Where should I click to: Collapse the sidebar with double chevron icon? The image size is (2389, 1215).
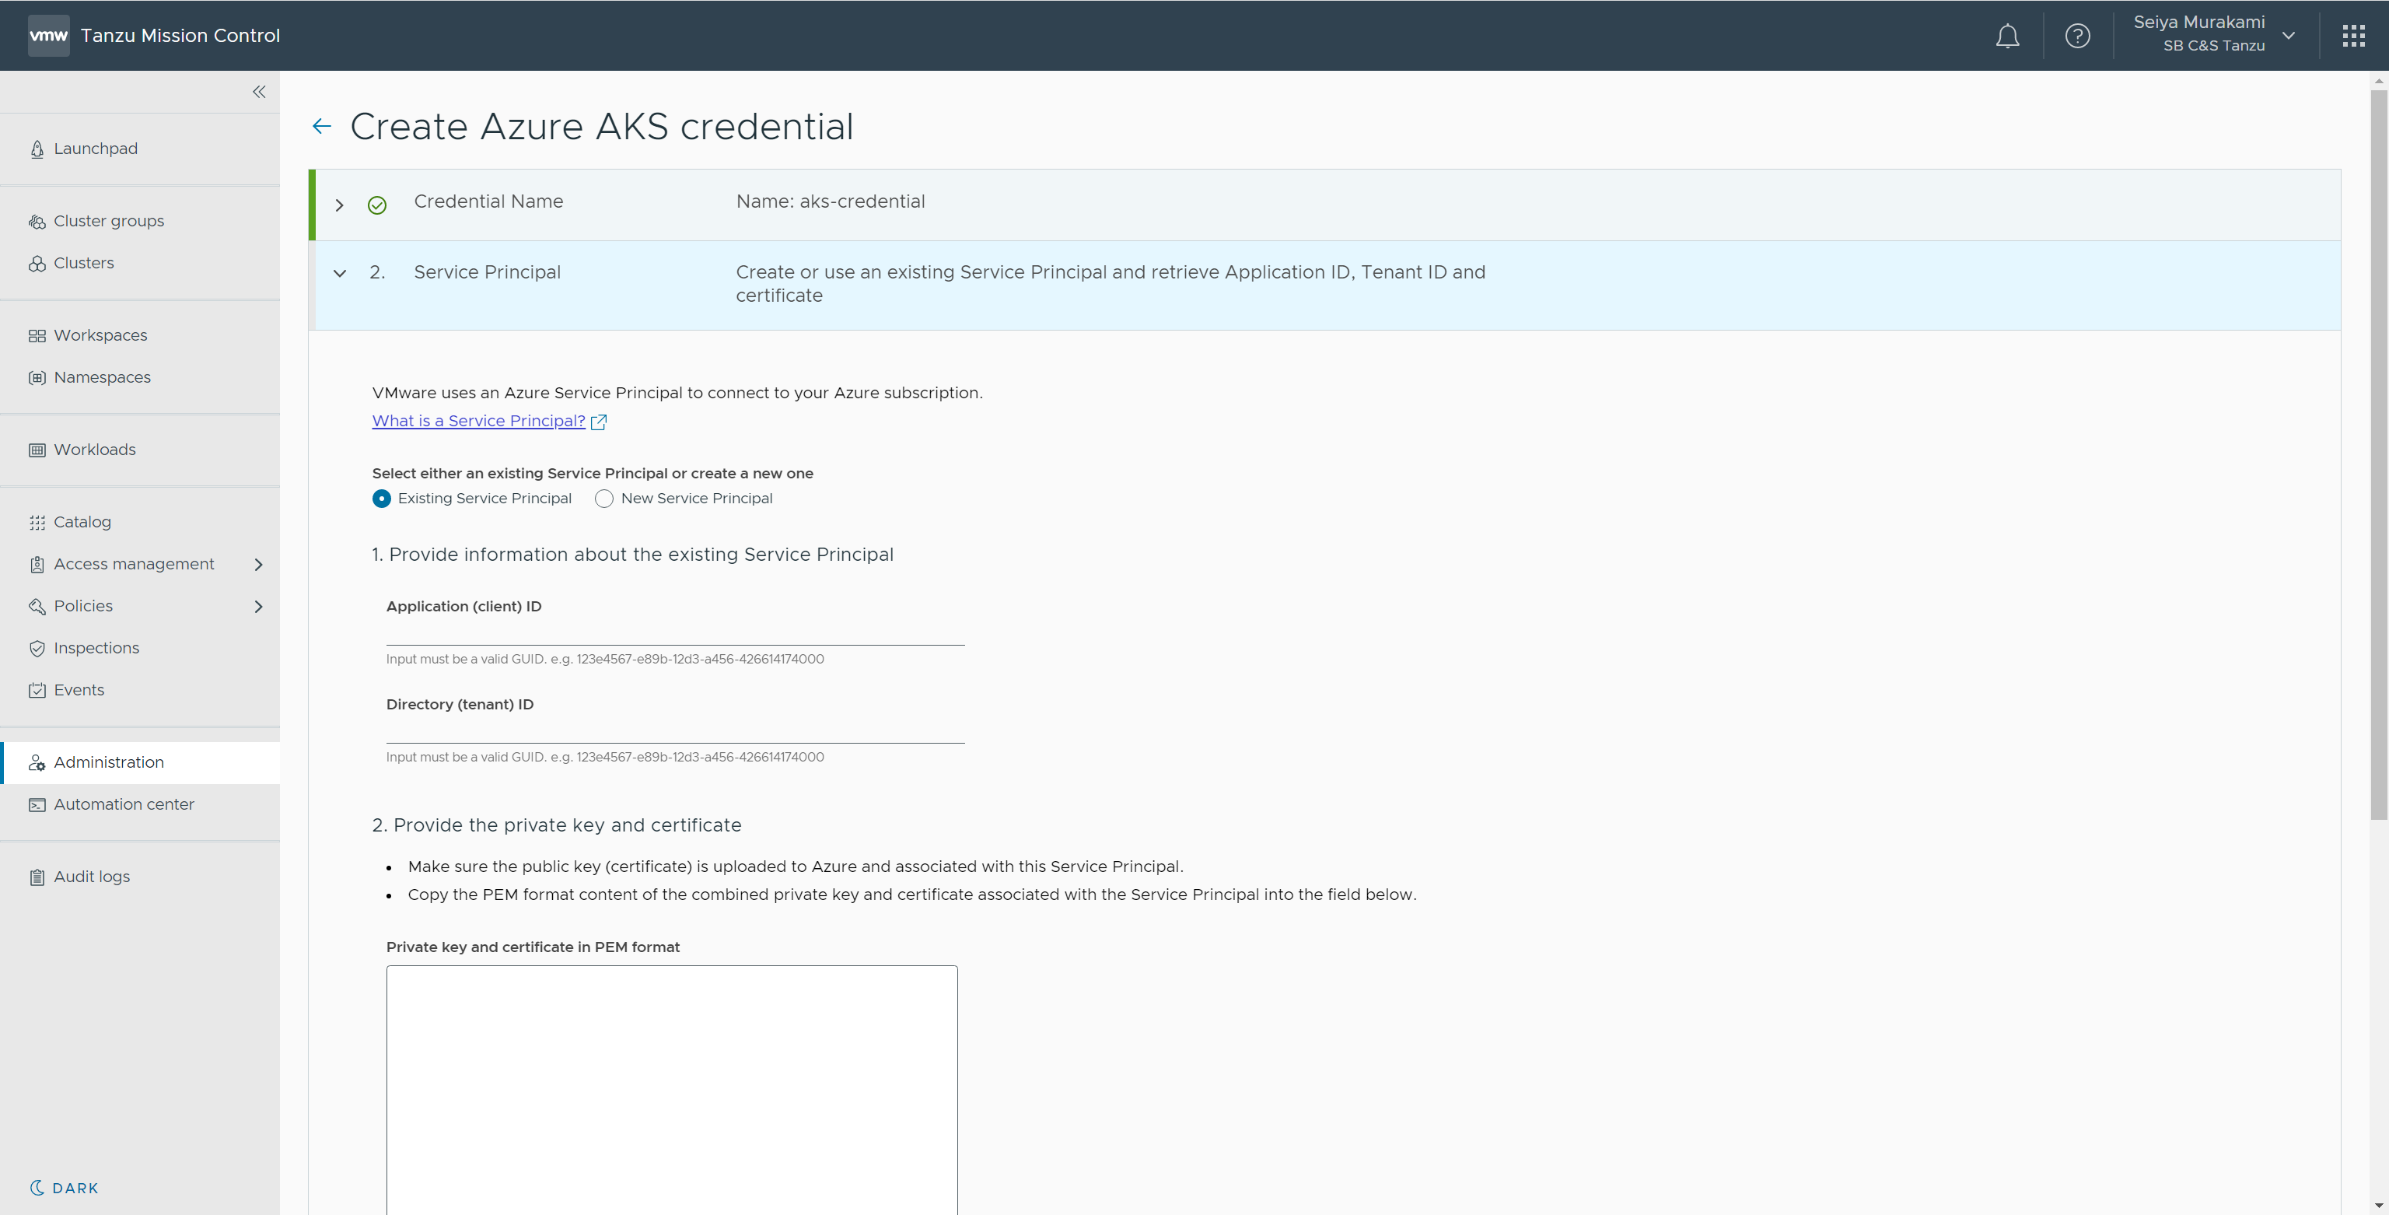[x=259, y=92]
